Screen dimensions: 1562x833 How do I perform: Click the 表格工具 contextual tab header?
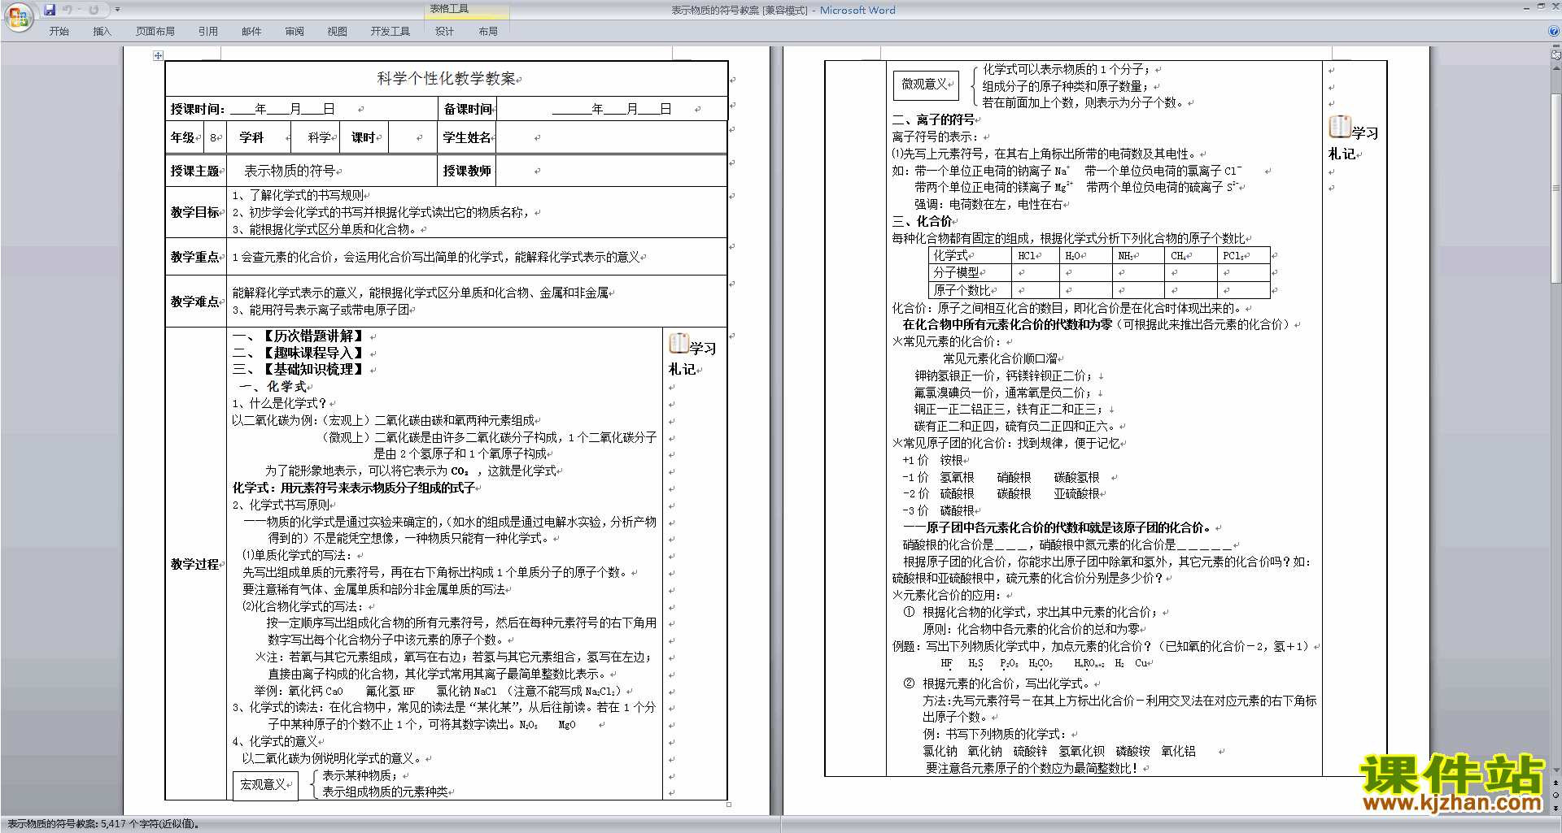(467, 9)
